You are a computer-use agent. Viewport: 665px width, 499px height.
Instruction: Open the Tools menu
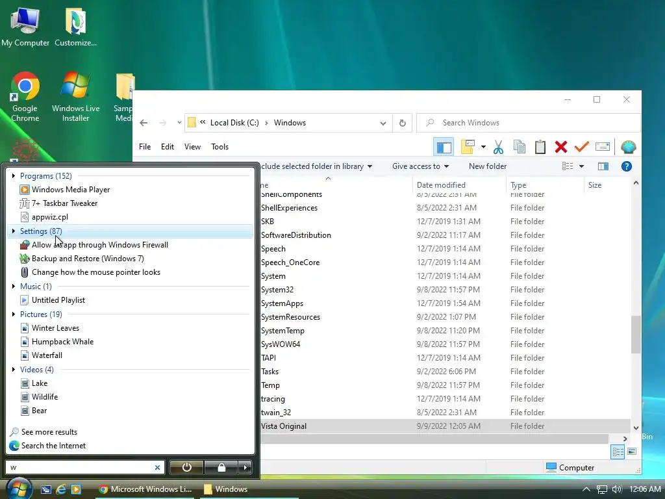tap(220, 147)
